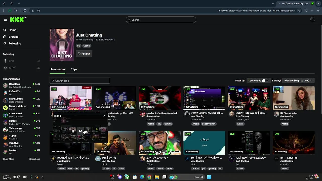322x181 pixels.
Task: Toggle notifications for followed channel Drb7h
Action: click(38, 68)
